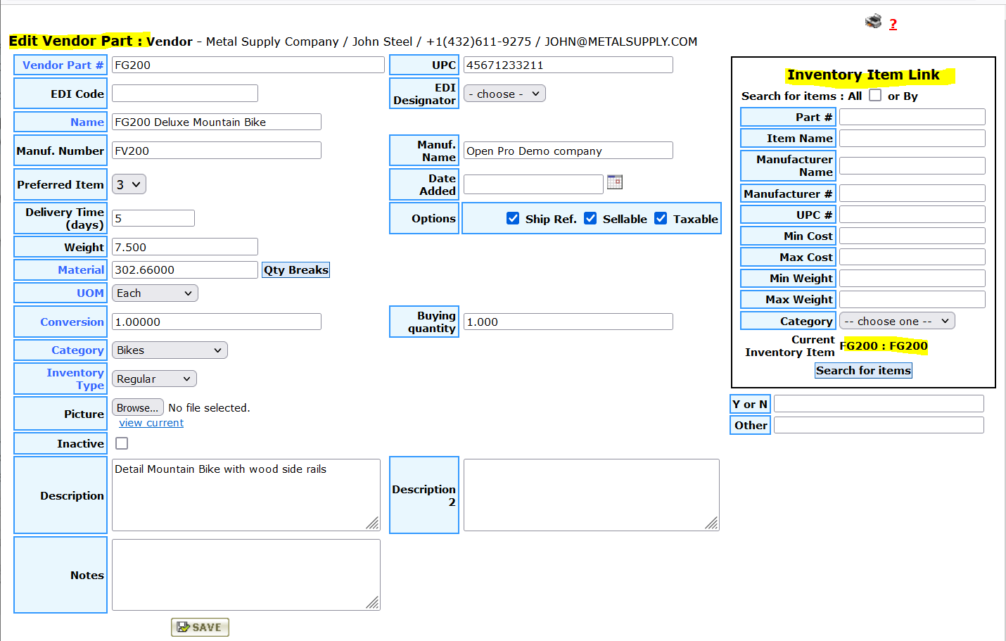Open the Category dropdown showing Bikes
The image size is (1006, 641).
(x=170, y=350)
